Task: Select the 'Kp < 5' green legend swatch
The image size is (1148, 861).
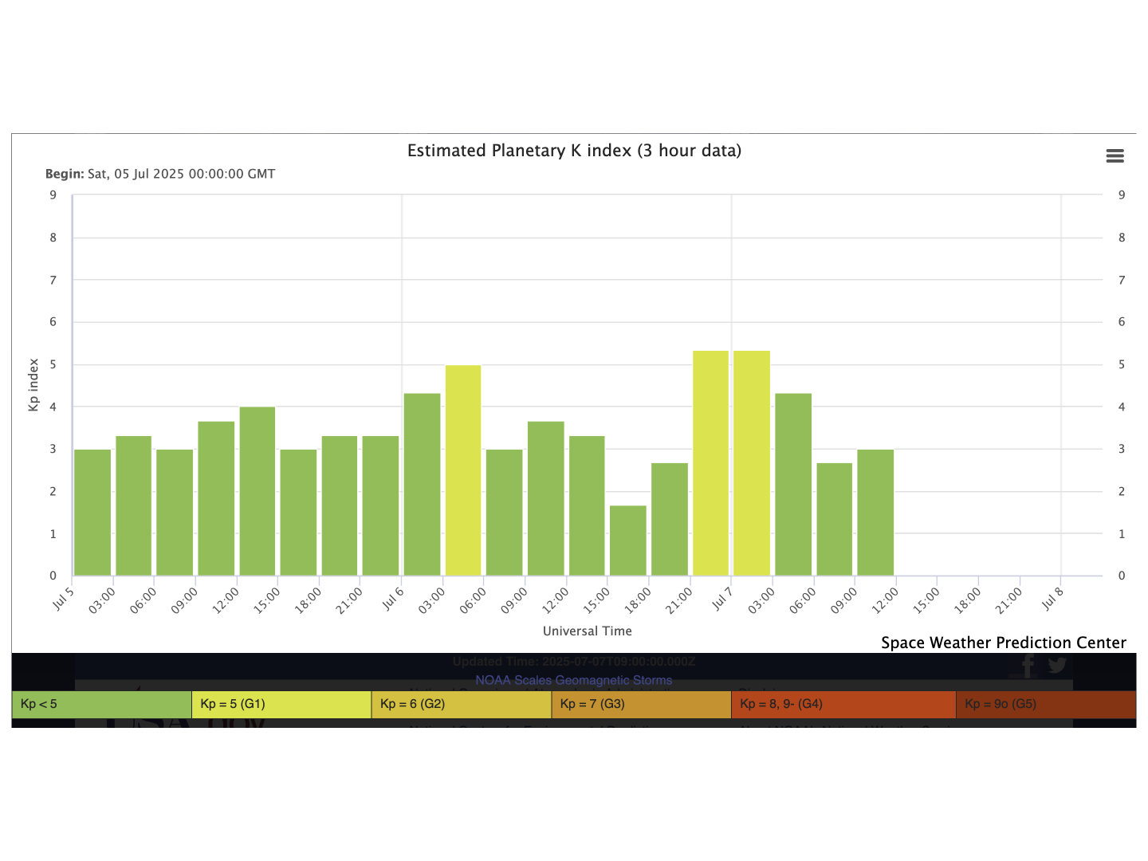Action: 102,704
